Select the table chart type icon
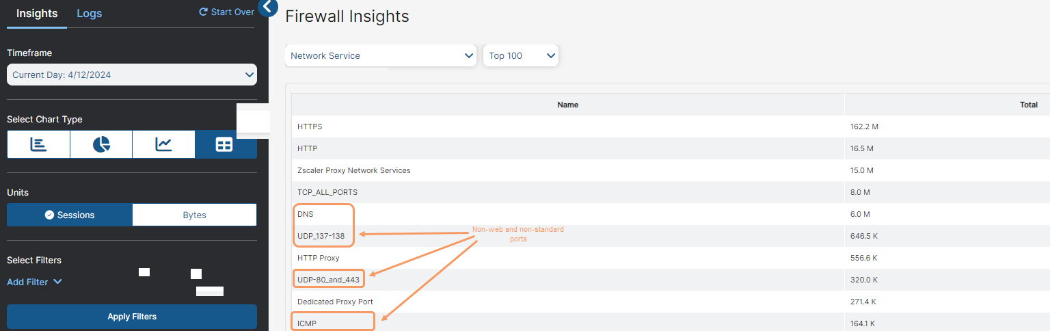Image resolution: width=1050 pixels, height=331 pixels. click(224, 144)
